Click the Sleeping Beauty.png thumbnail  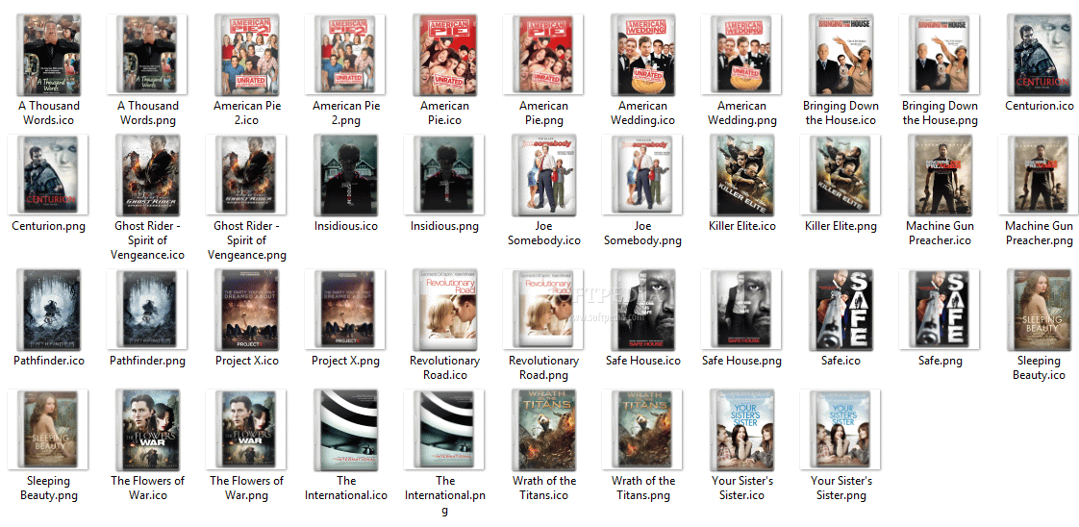pyautogui.click(x=47, y=429)
